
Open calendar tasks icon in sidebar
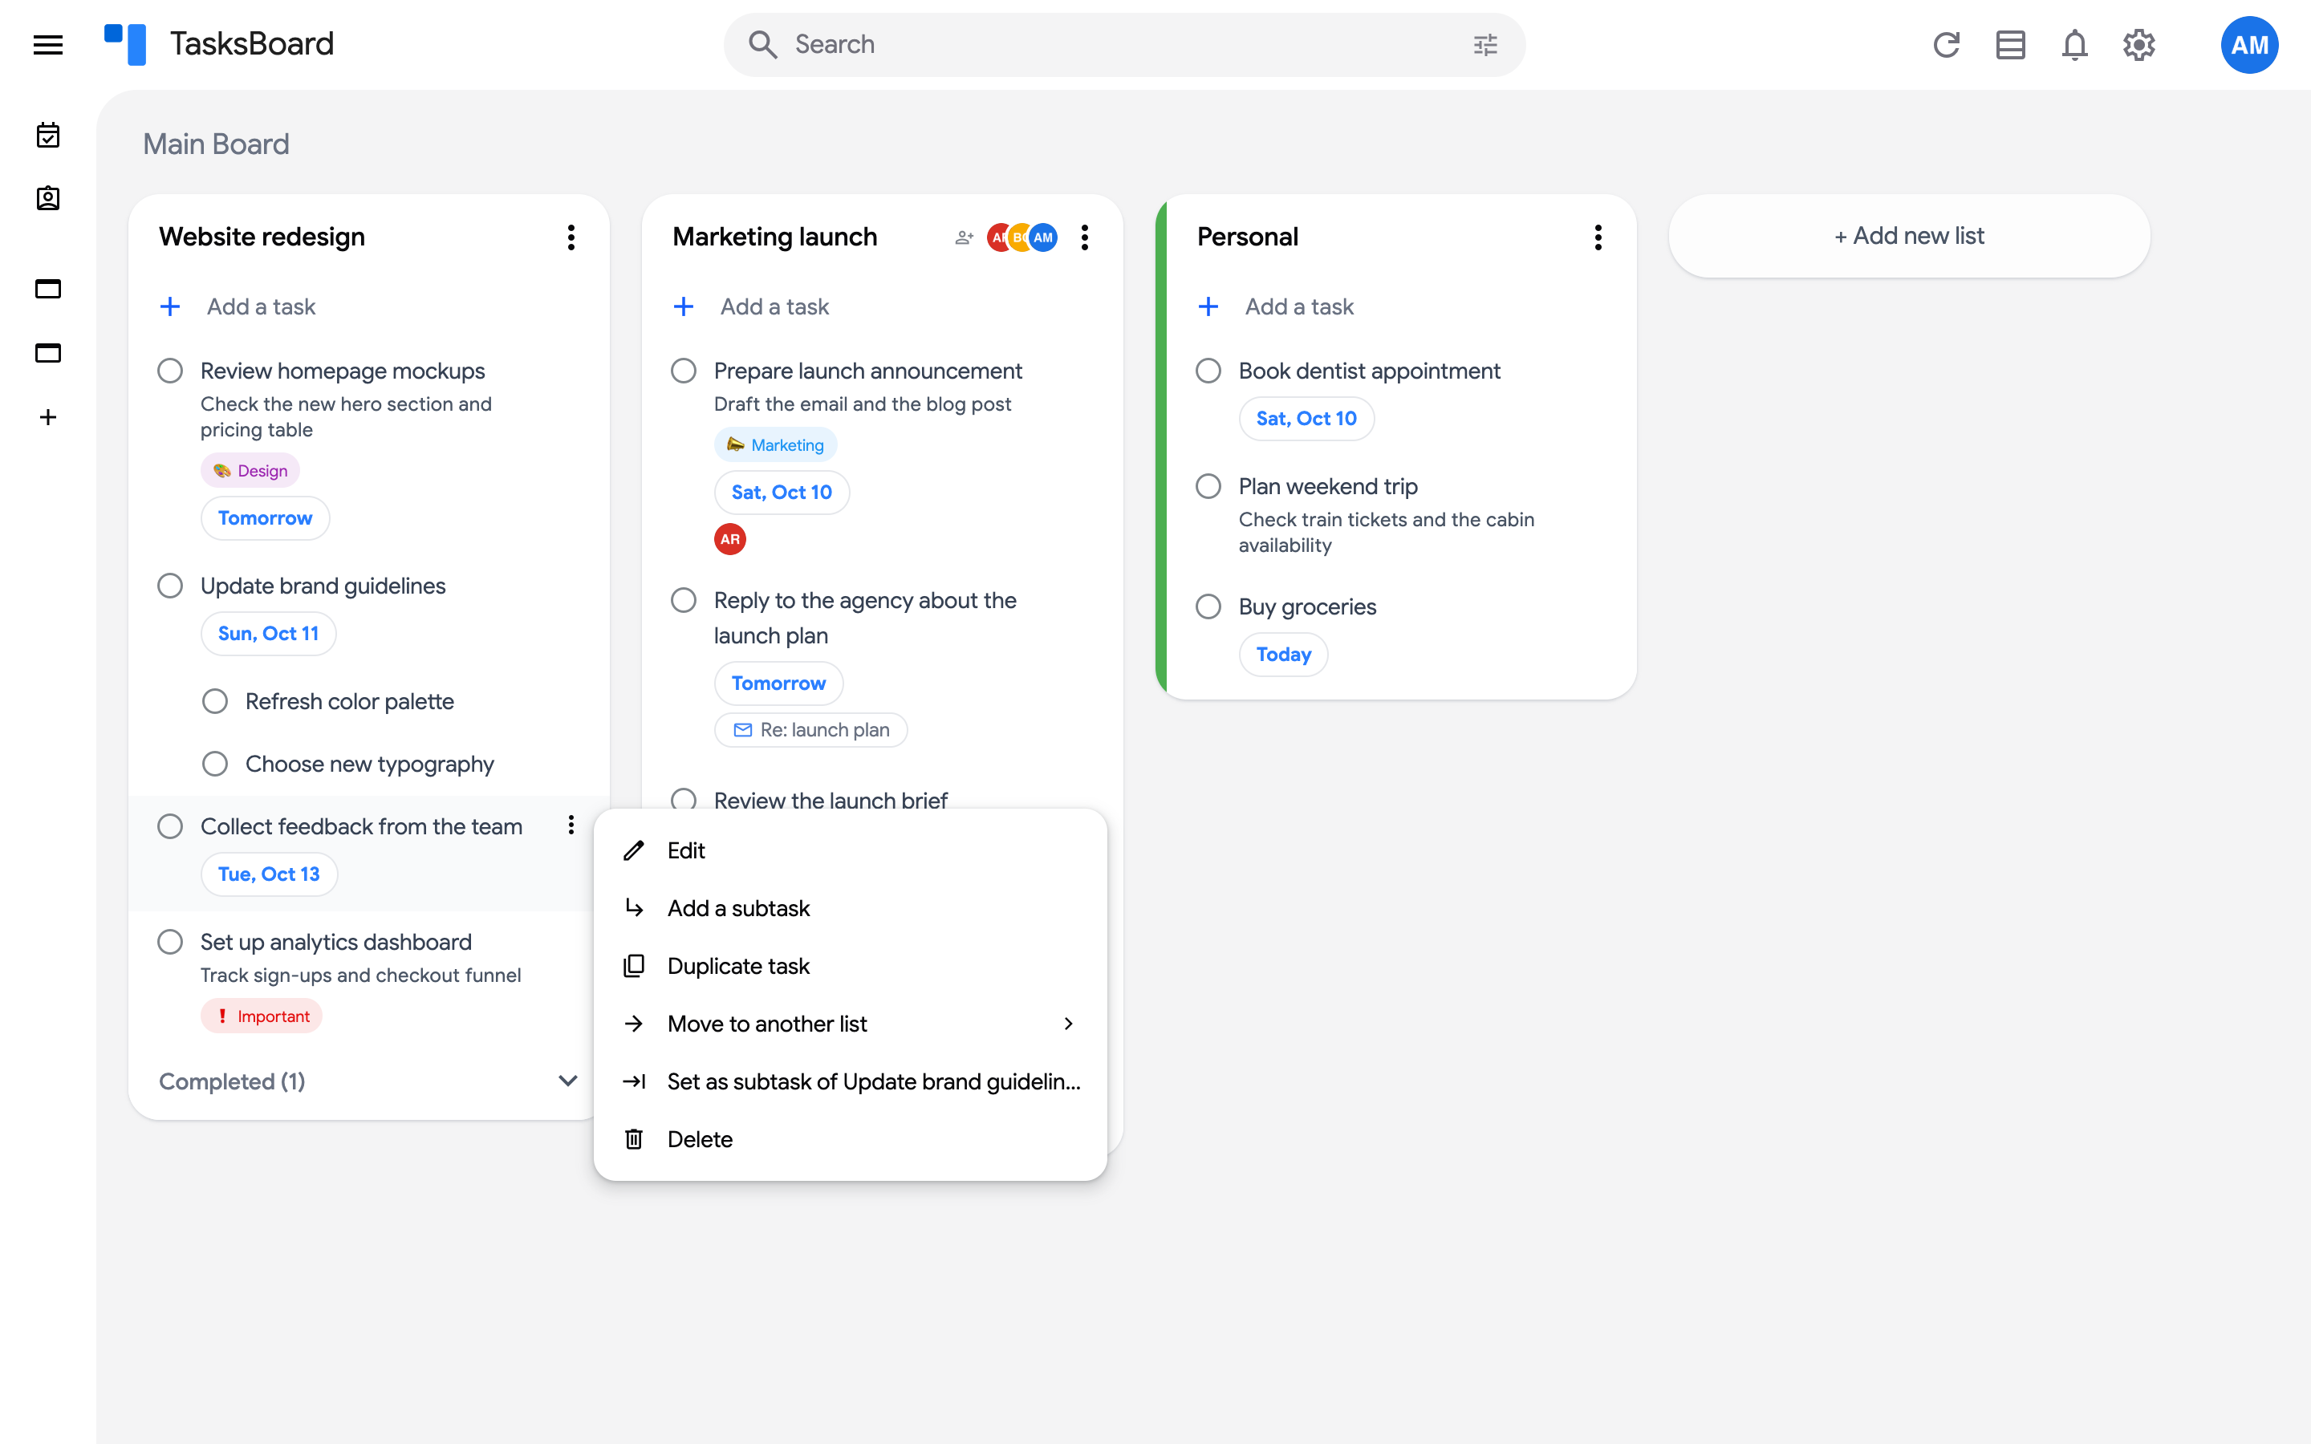48,135
